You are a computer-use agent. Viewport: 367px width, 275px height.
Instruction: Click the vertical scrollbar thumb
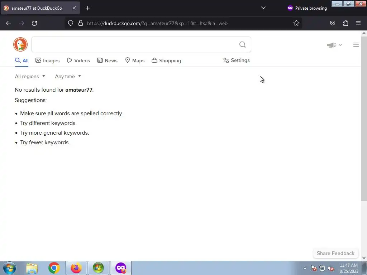[364, 118]
